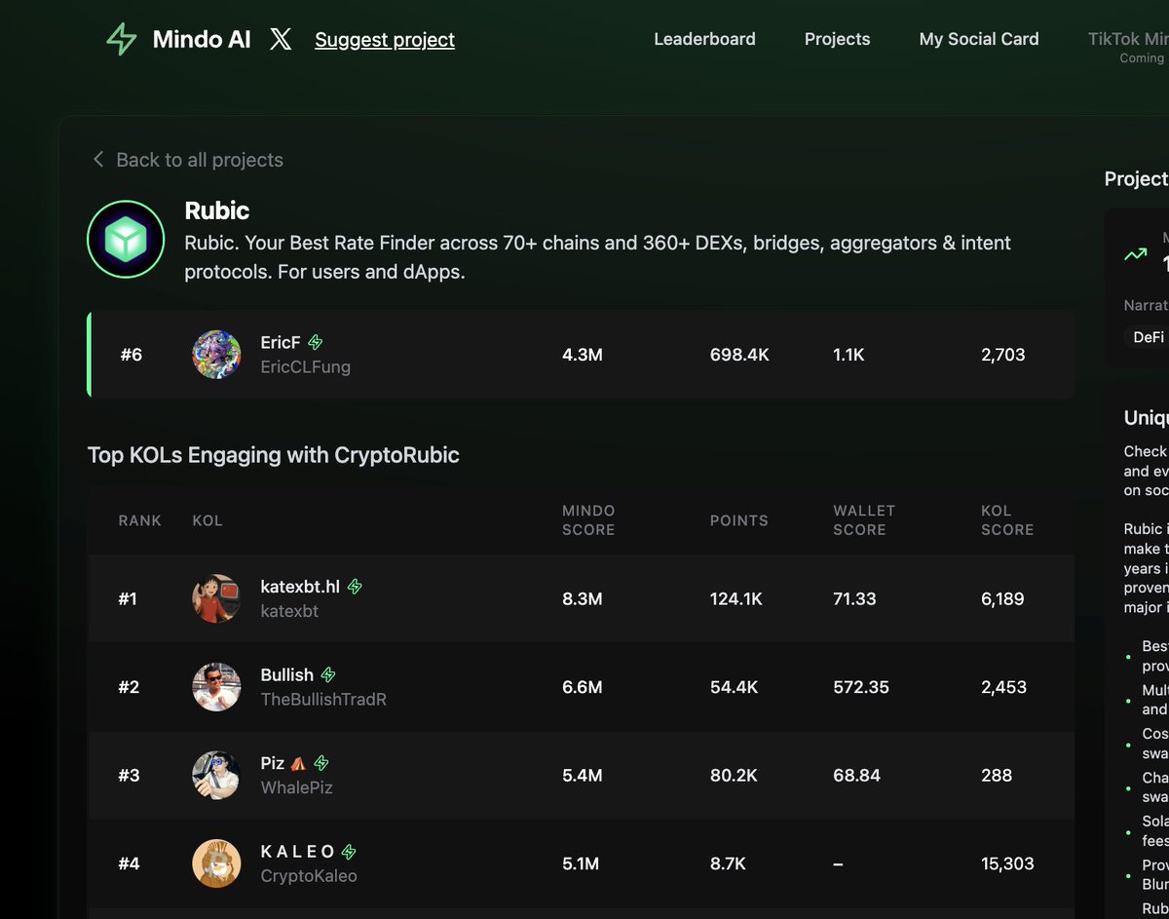
Task: Click the Rubic green cube project logo
Action: click(x=126, y=240)
